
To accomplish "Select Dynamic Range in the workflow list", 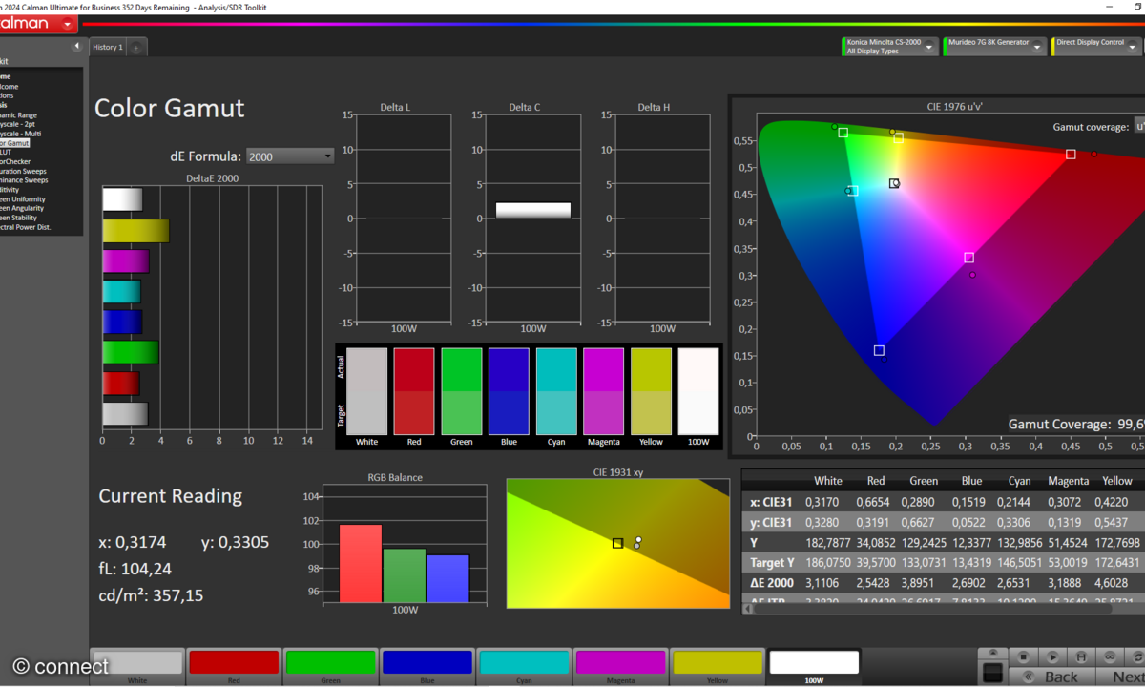I will tap(19, 114).
